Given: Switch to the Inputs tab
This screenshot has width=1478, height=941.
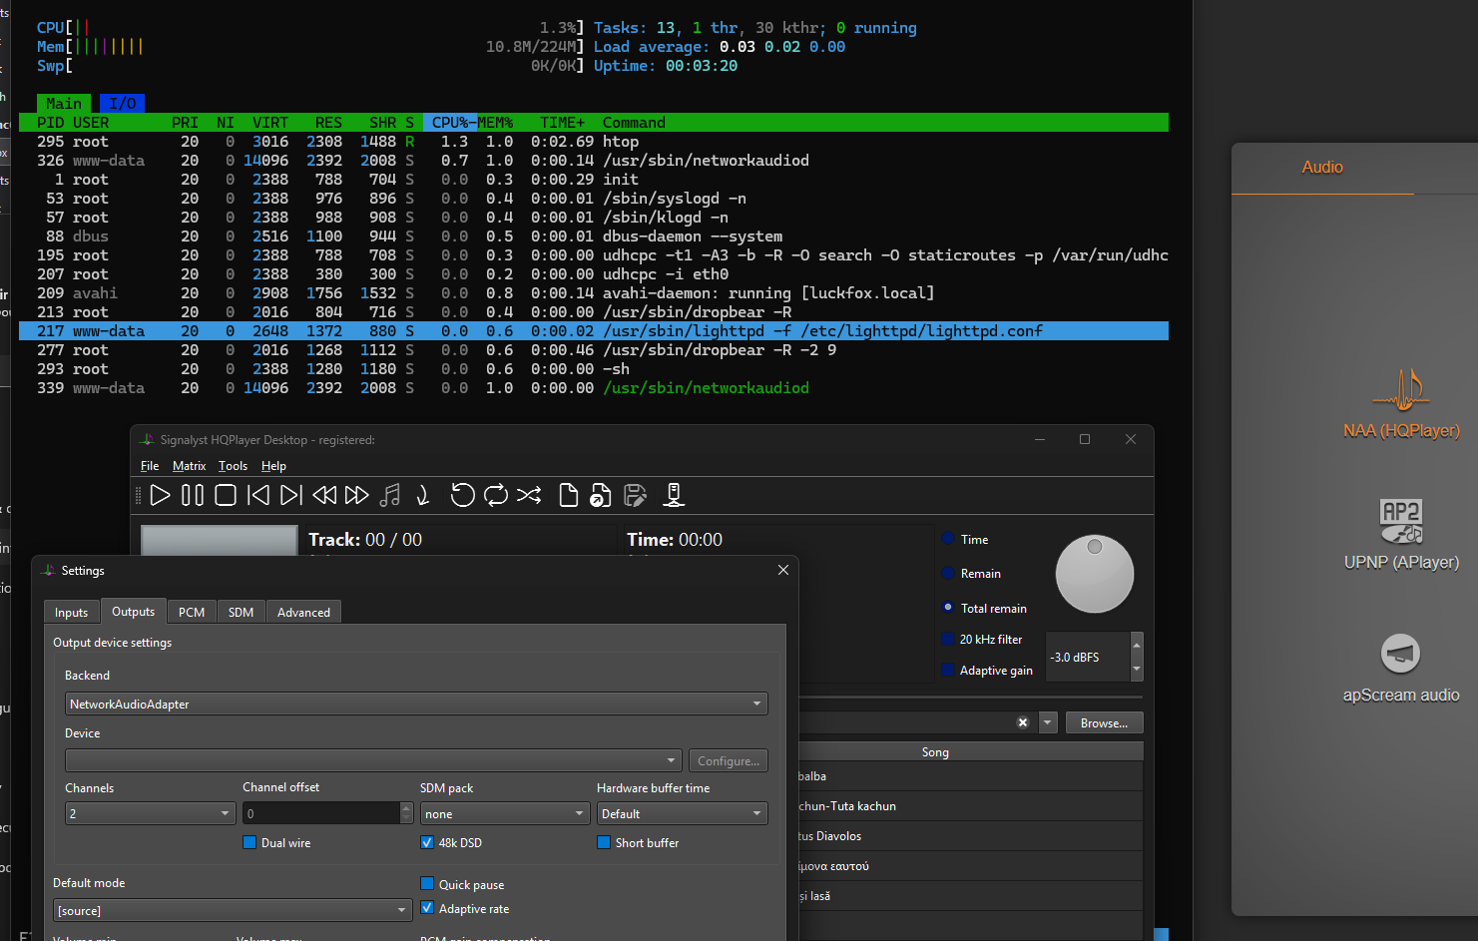Looking at the screenshot, I should point(71,612).
